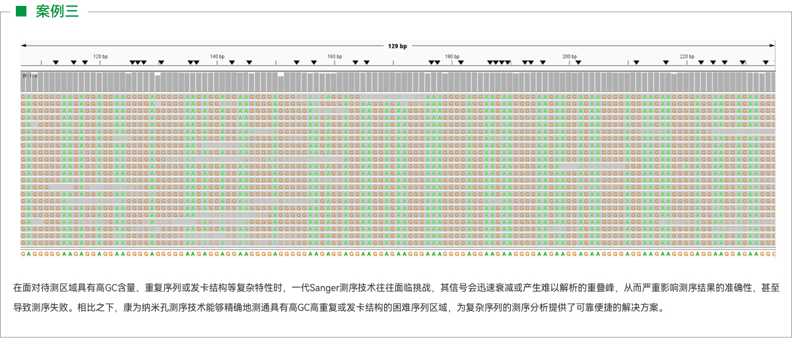Select the 180 bp ruler label

coord(452,57)
